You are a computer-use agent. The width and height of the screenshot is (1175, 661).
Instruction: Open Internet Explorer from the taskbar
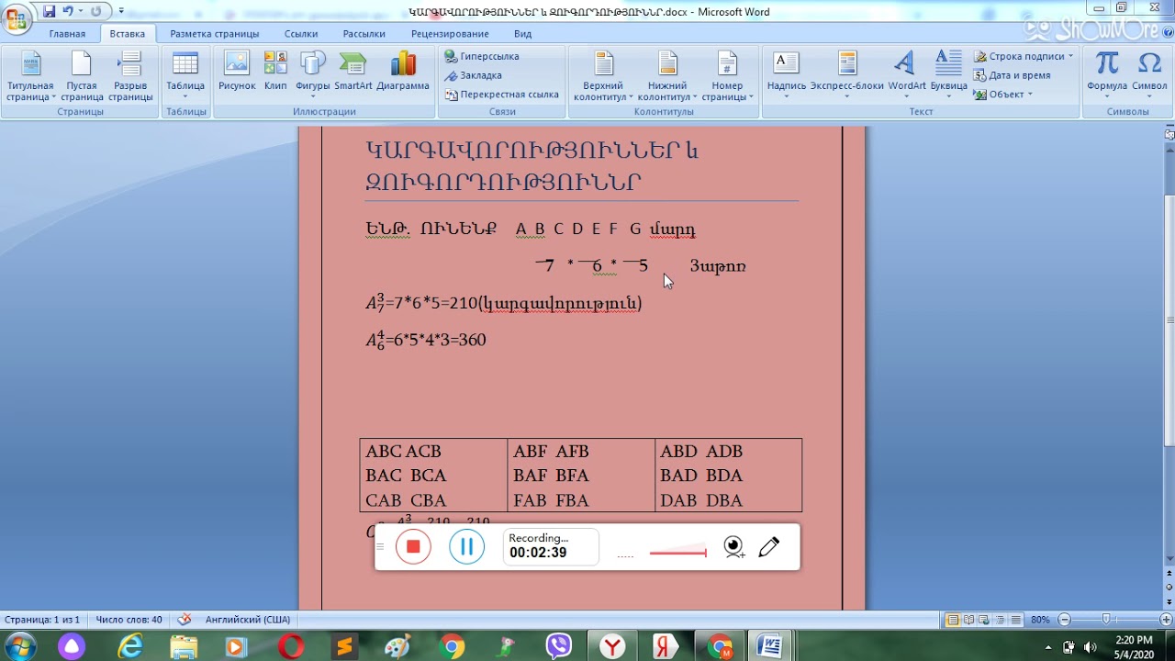point(130,646)
